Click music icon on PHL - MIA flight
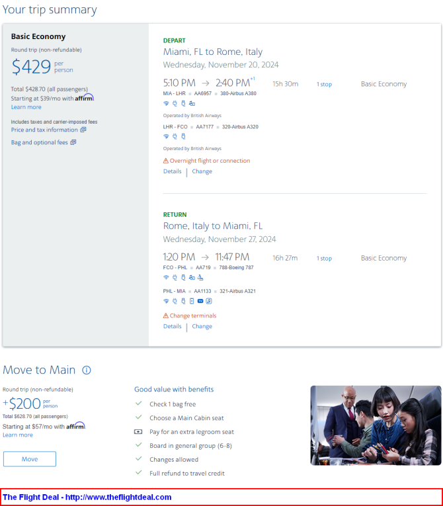The height and width of the screenshot is (506, 443). 209,301
